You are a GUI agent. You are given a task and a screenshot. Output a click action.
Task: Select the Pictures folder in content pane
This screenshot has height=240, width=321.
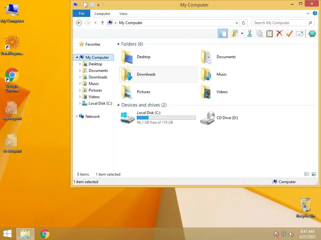point(158,92)
